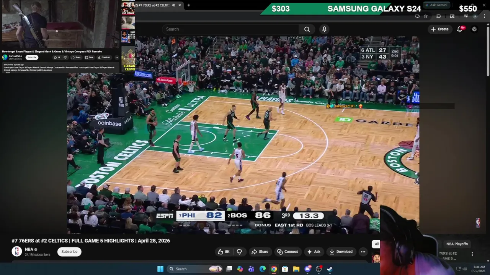490x275 pixels.
Task: Open Microsoft Store from the taskbar
Action: pos(285,269)
